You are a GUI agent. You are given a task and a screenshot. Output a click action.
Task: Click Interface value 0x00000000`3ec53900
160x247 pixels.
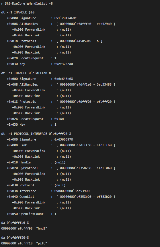click(72, 191)
